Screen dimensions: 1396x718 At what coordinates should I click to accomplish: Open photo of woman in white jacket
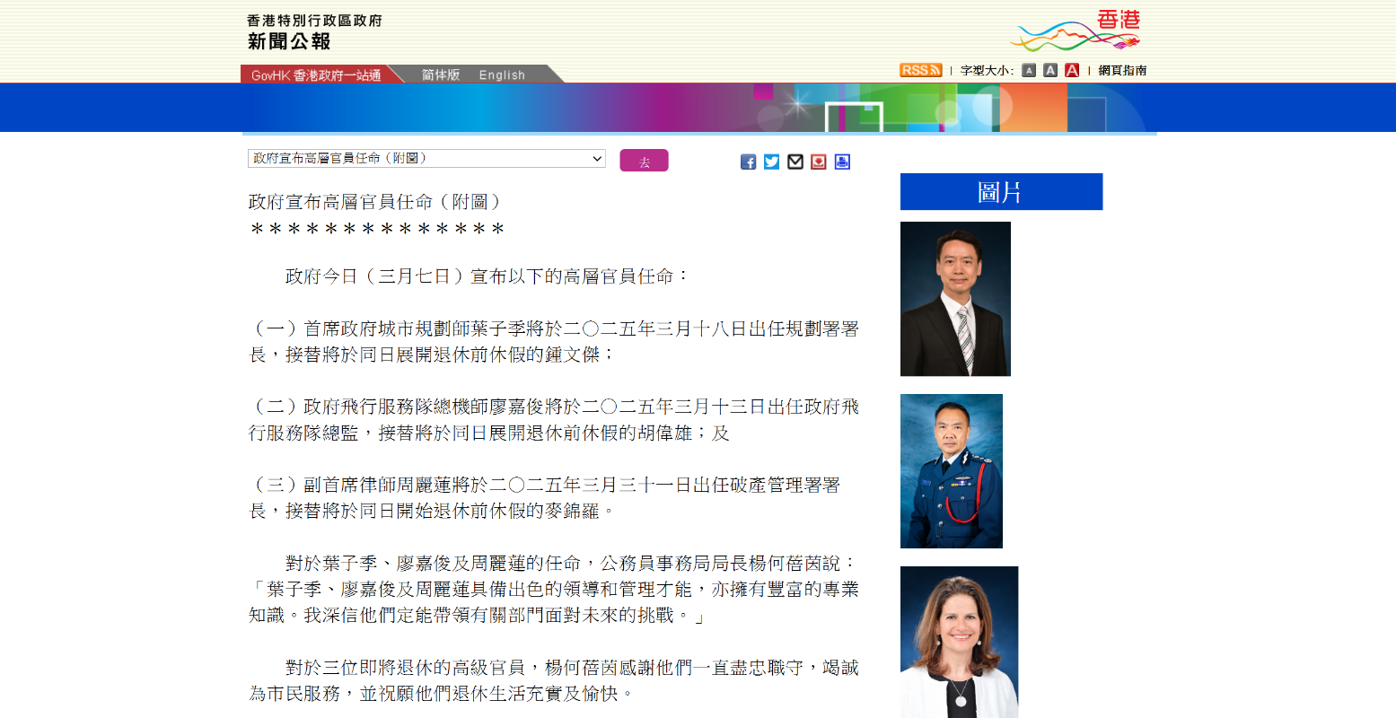[x=959, y=642]
